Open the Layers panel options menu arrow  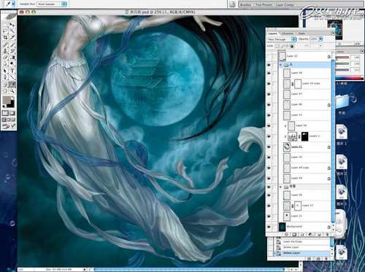pyautogui.click(x=333, y=33)
